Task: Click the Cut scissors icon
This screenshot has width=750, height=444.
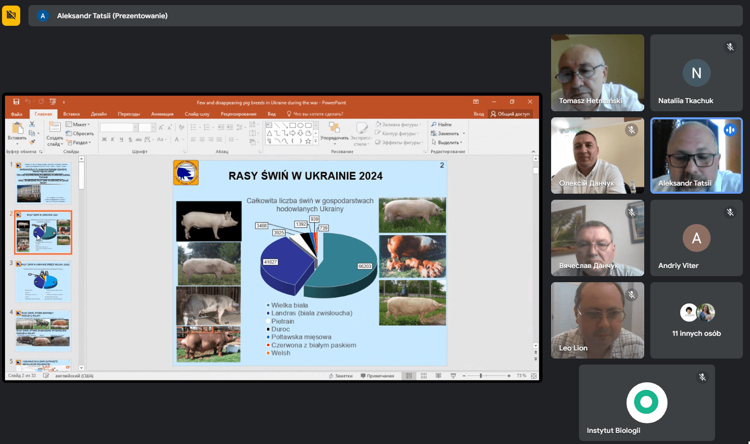Action: pyautogui.click(x=32, y=124)
